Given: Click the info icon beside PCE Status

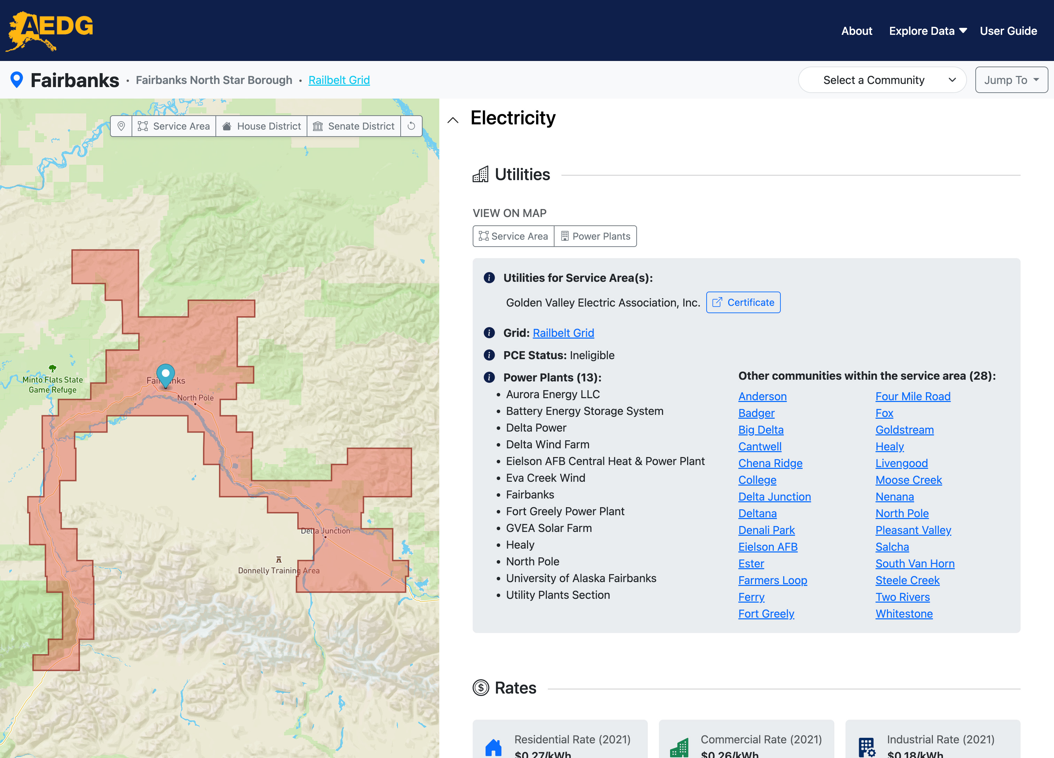Looking at the screenshot, I should click(489, 355).
